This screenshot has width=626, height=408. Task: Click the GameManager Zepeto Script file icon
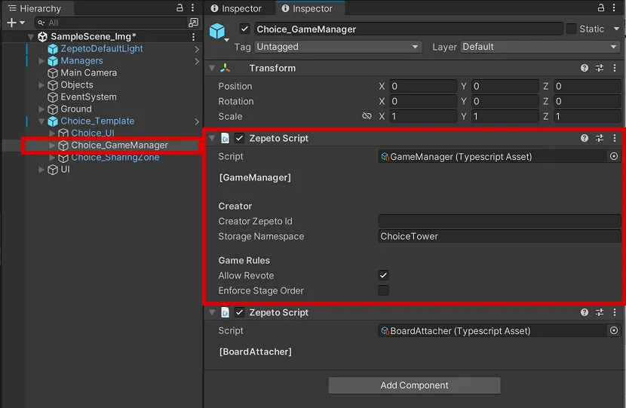[x=225, y=138]
